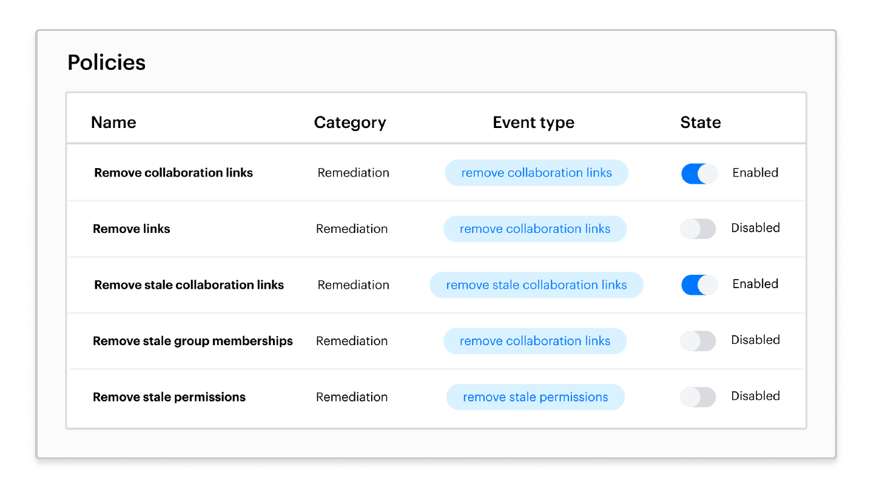This screenshot has width=871, height=498.
Task: Sort by the Event type column header
Action: [x=534, y=123]
